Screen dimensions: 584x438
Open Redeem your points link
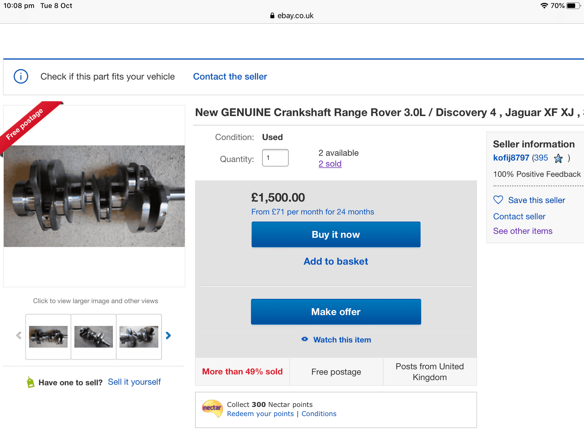pyautogui.click(x=260, y=414)
